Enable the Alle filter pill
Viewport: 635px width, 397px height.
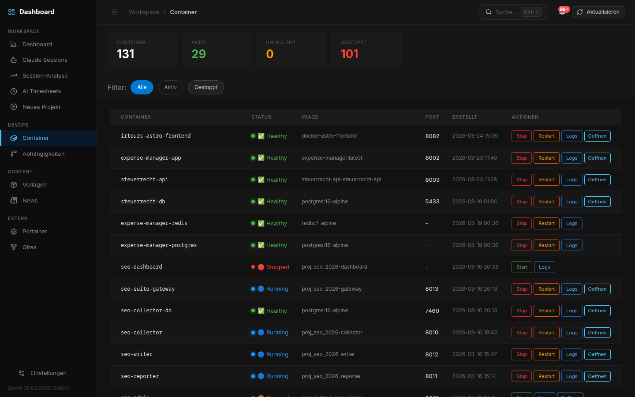click(x=142, y=87)
